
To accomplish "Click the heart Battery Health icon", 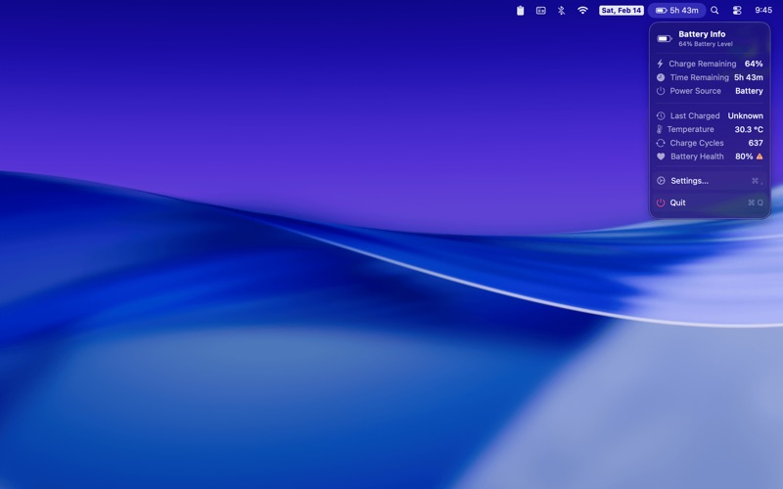I will coord(660,156).
